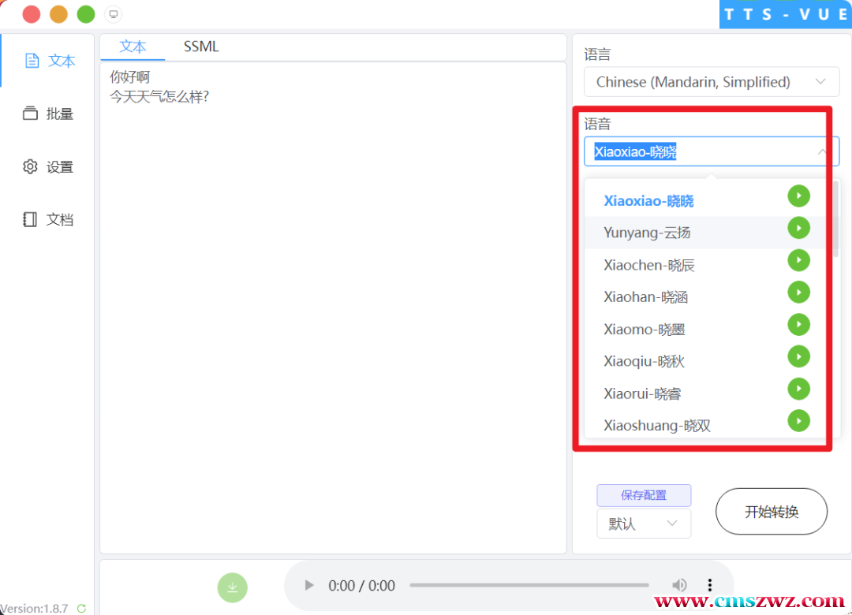The height and width of the screenshot is (615, 852).
Task: Open the 默认 configuration dropdown
Action: [x=643, y=524]
